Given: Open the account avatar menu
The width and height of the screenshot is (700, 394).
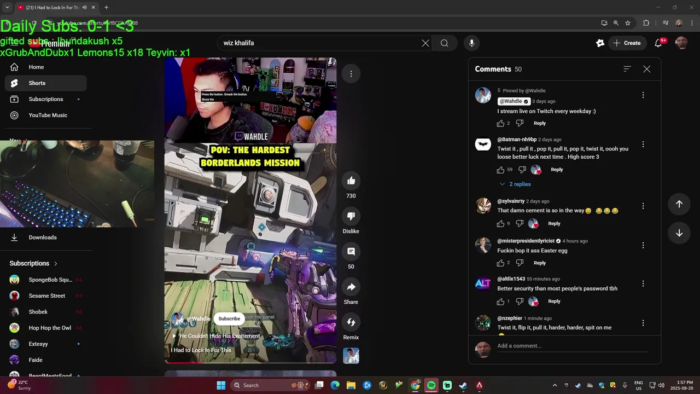Looking at the screenshot, I should click(681, 43).
